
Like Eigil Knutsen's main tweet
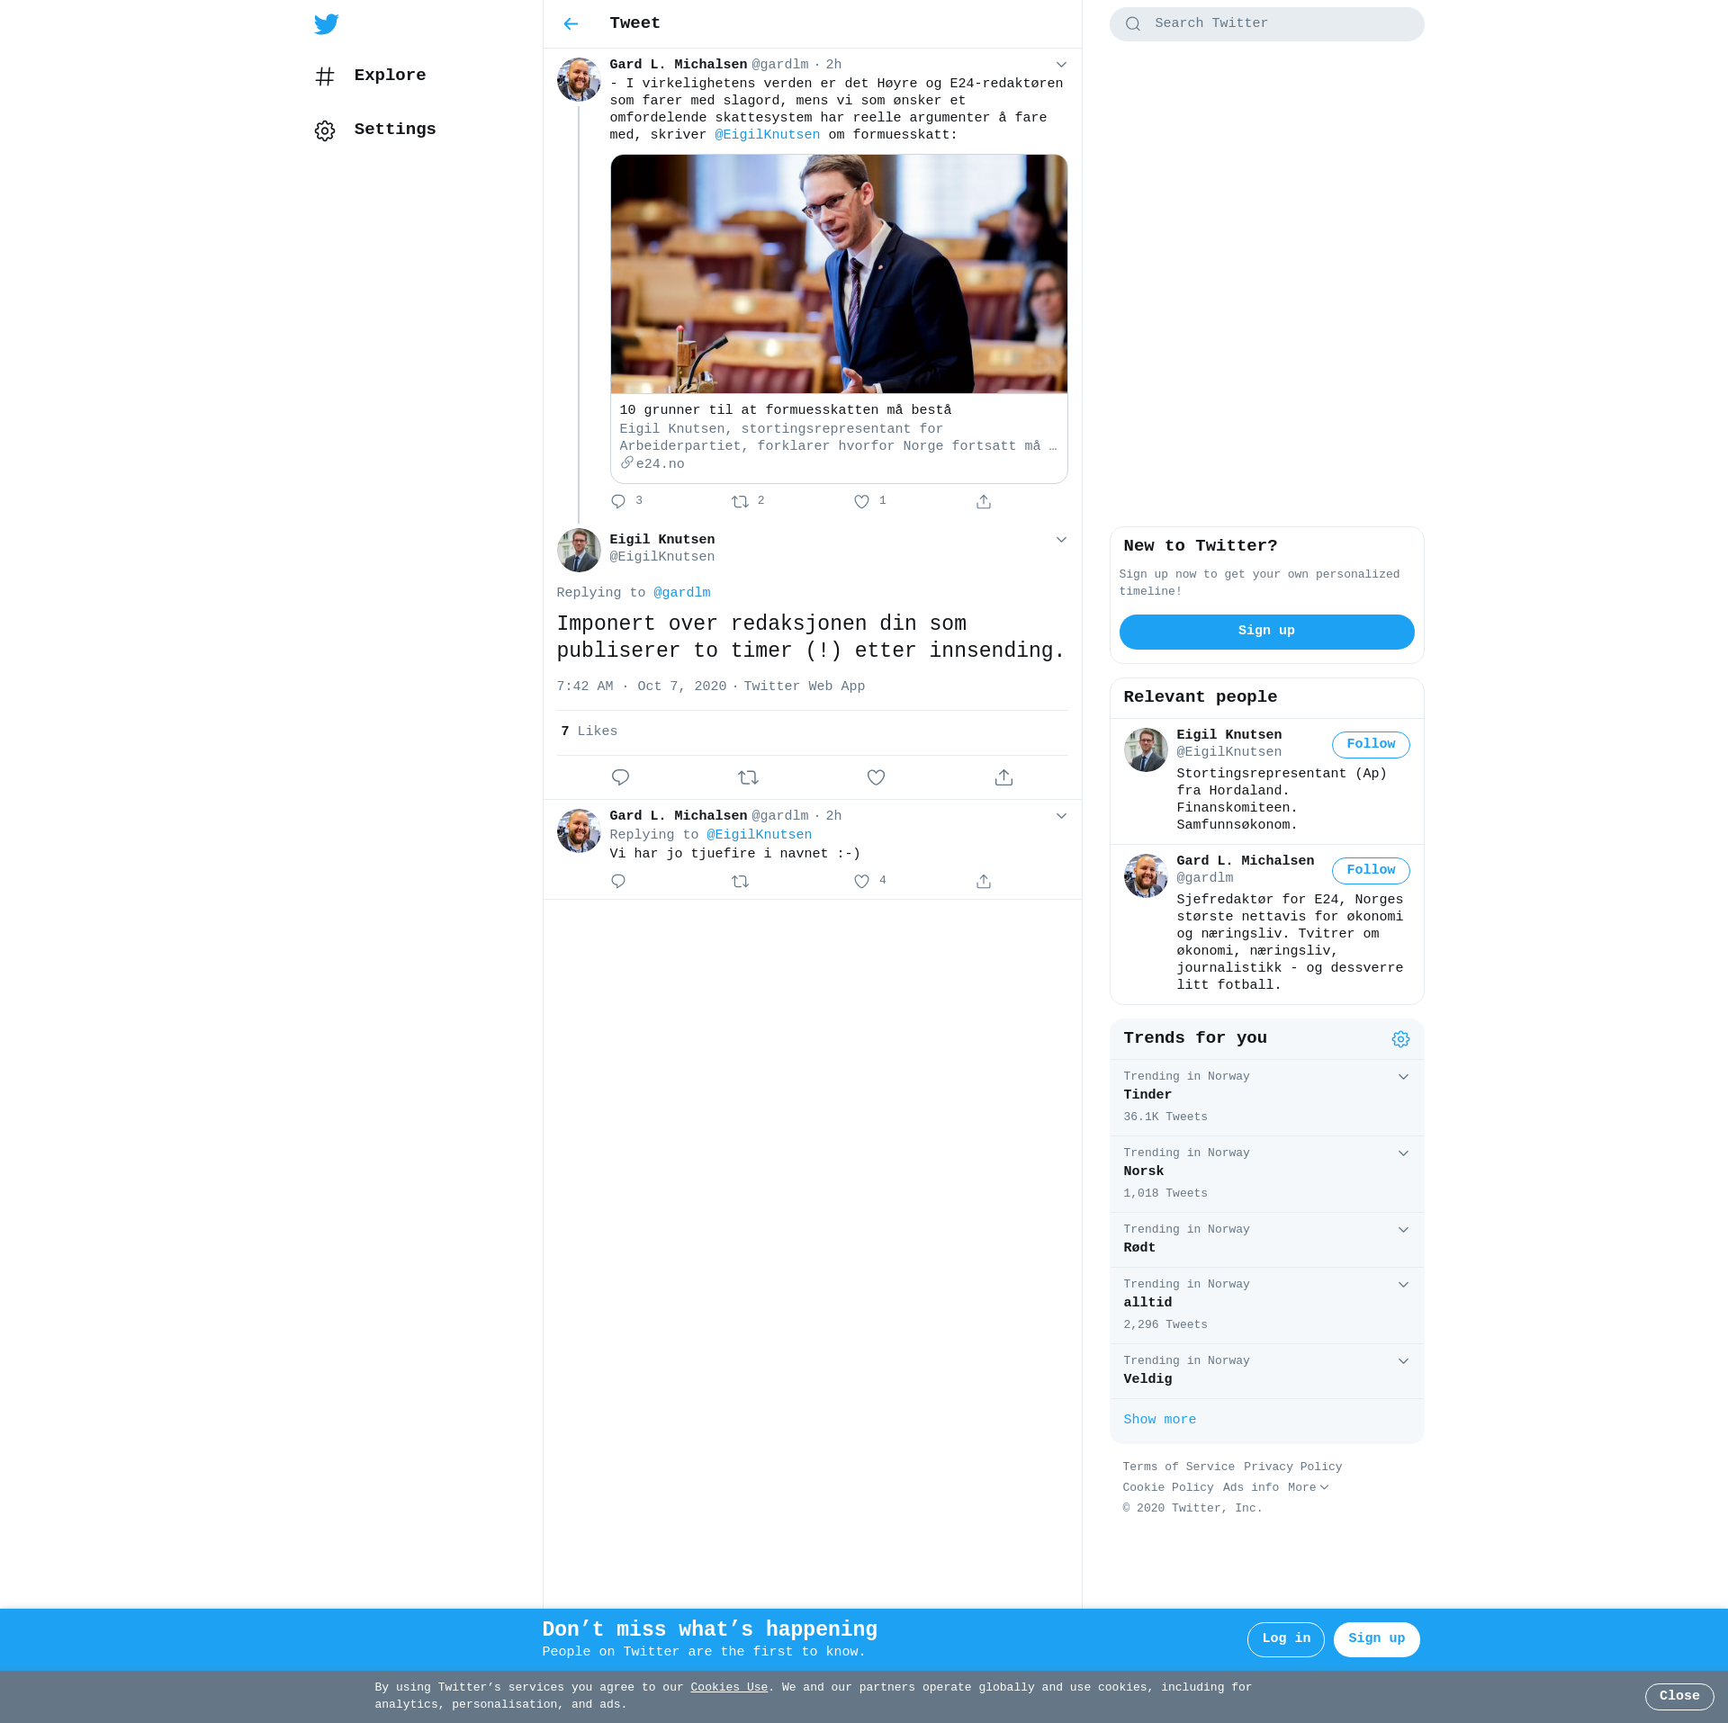click(x=876, y=777)
